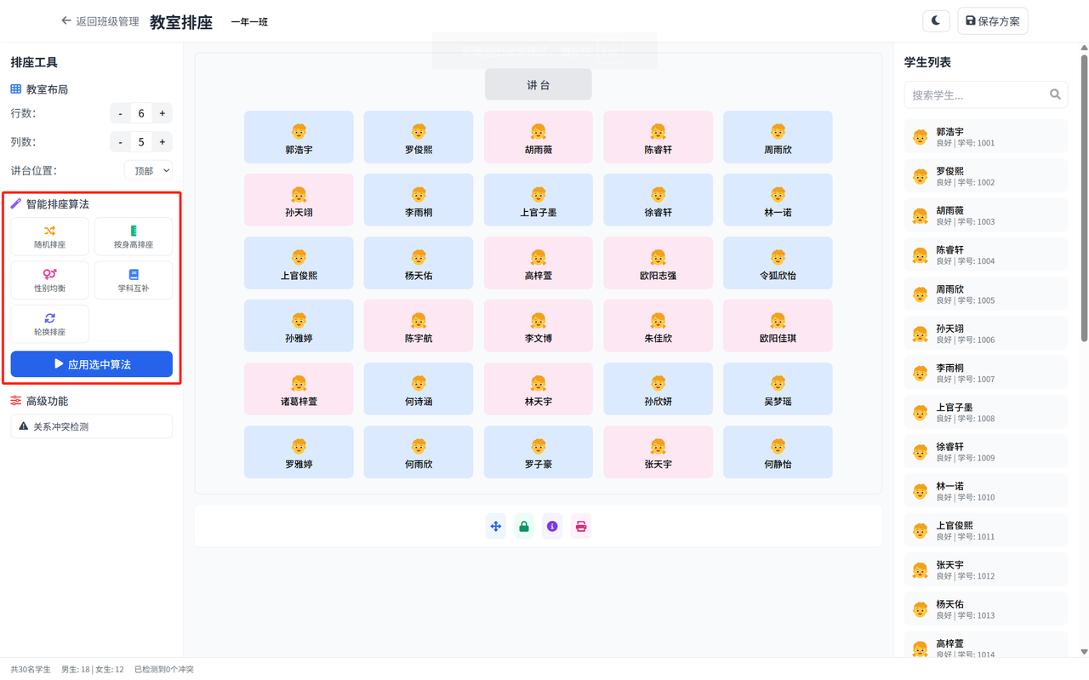Image resolution: width=1089 pixels, height=680 pixels.
Task: Decrease column count with the minus stepper
Action: click(x=120, y=141)
